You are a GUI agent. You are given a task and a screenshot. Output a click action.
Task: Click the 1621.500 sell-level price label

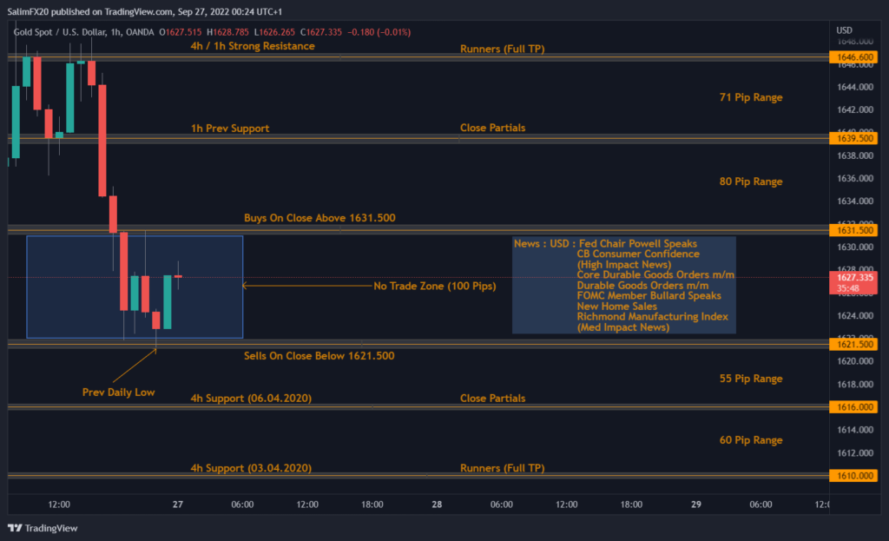(x=853, y=344)
